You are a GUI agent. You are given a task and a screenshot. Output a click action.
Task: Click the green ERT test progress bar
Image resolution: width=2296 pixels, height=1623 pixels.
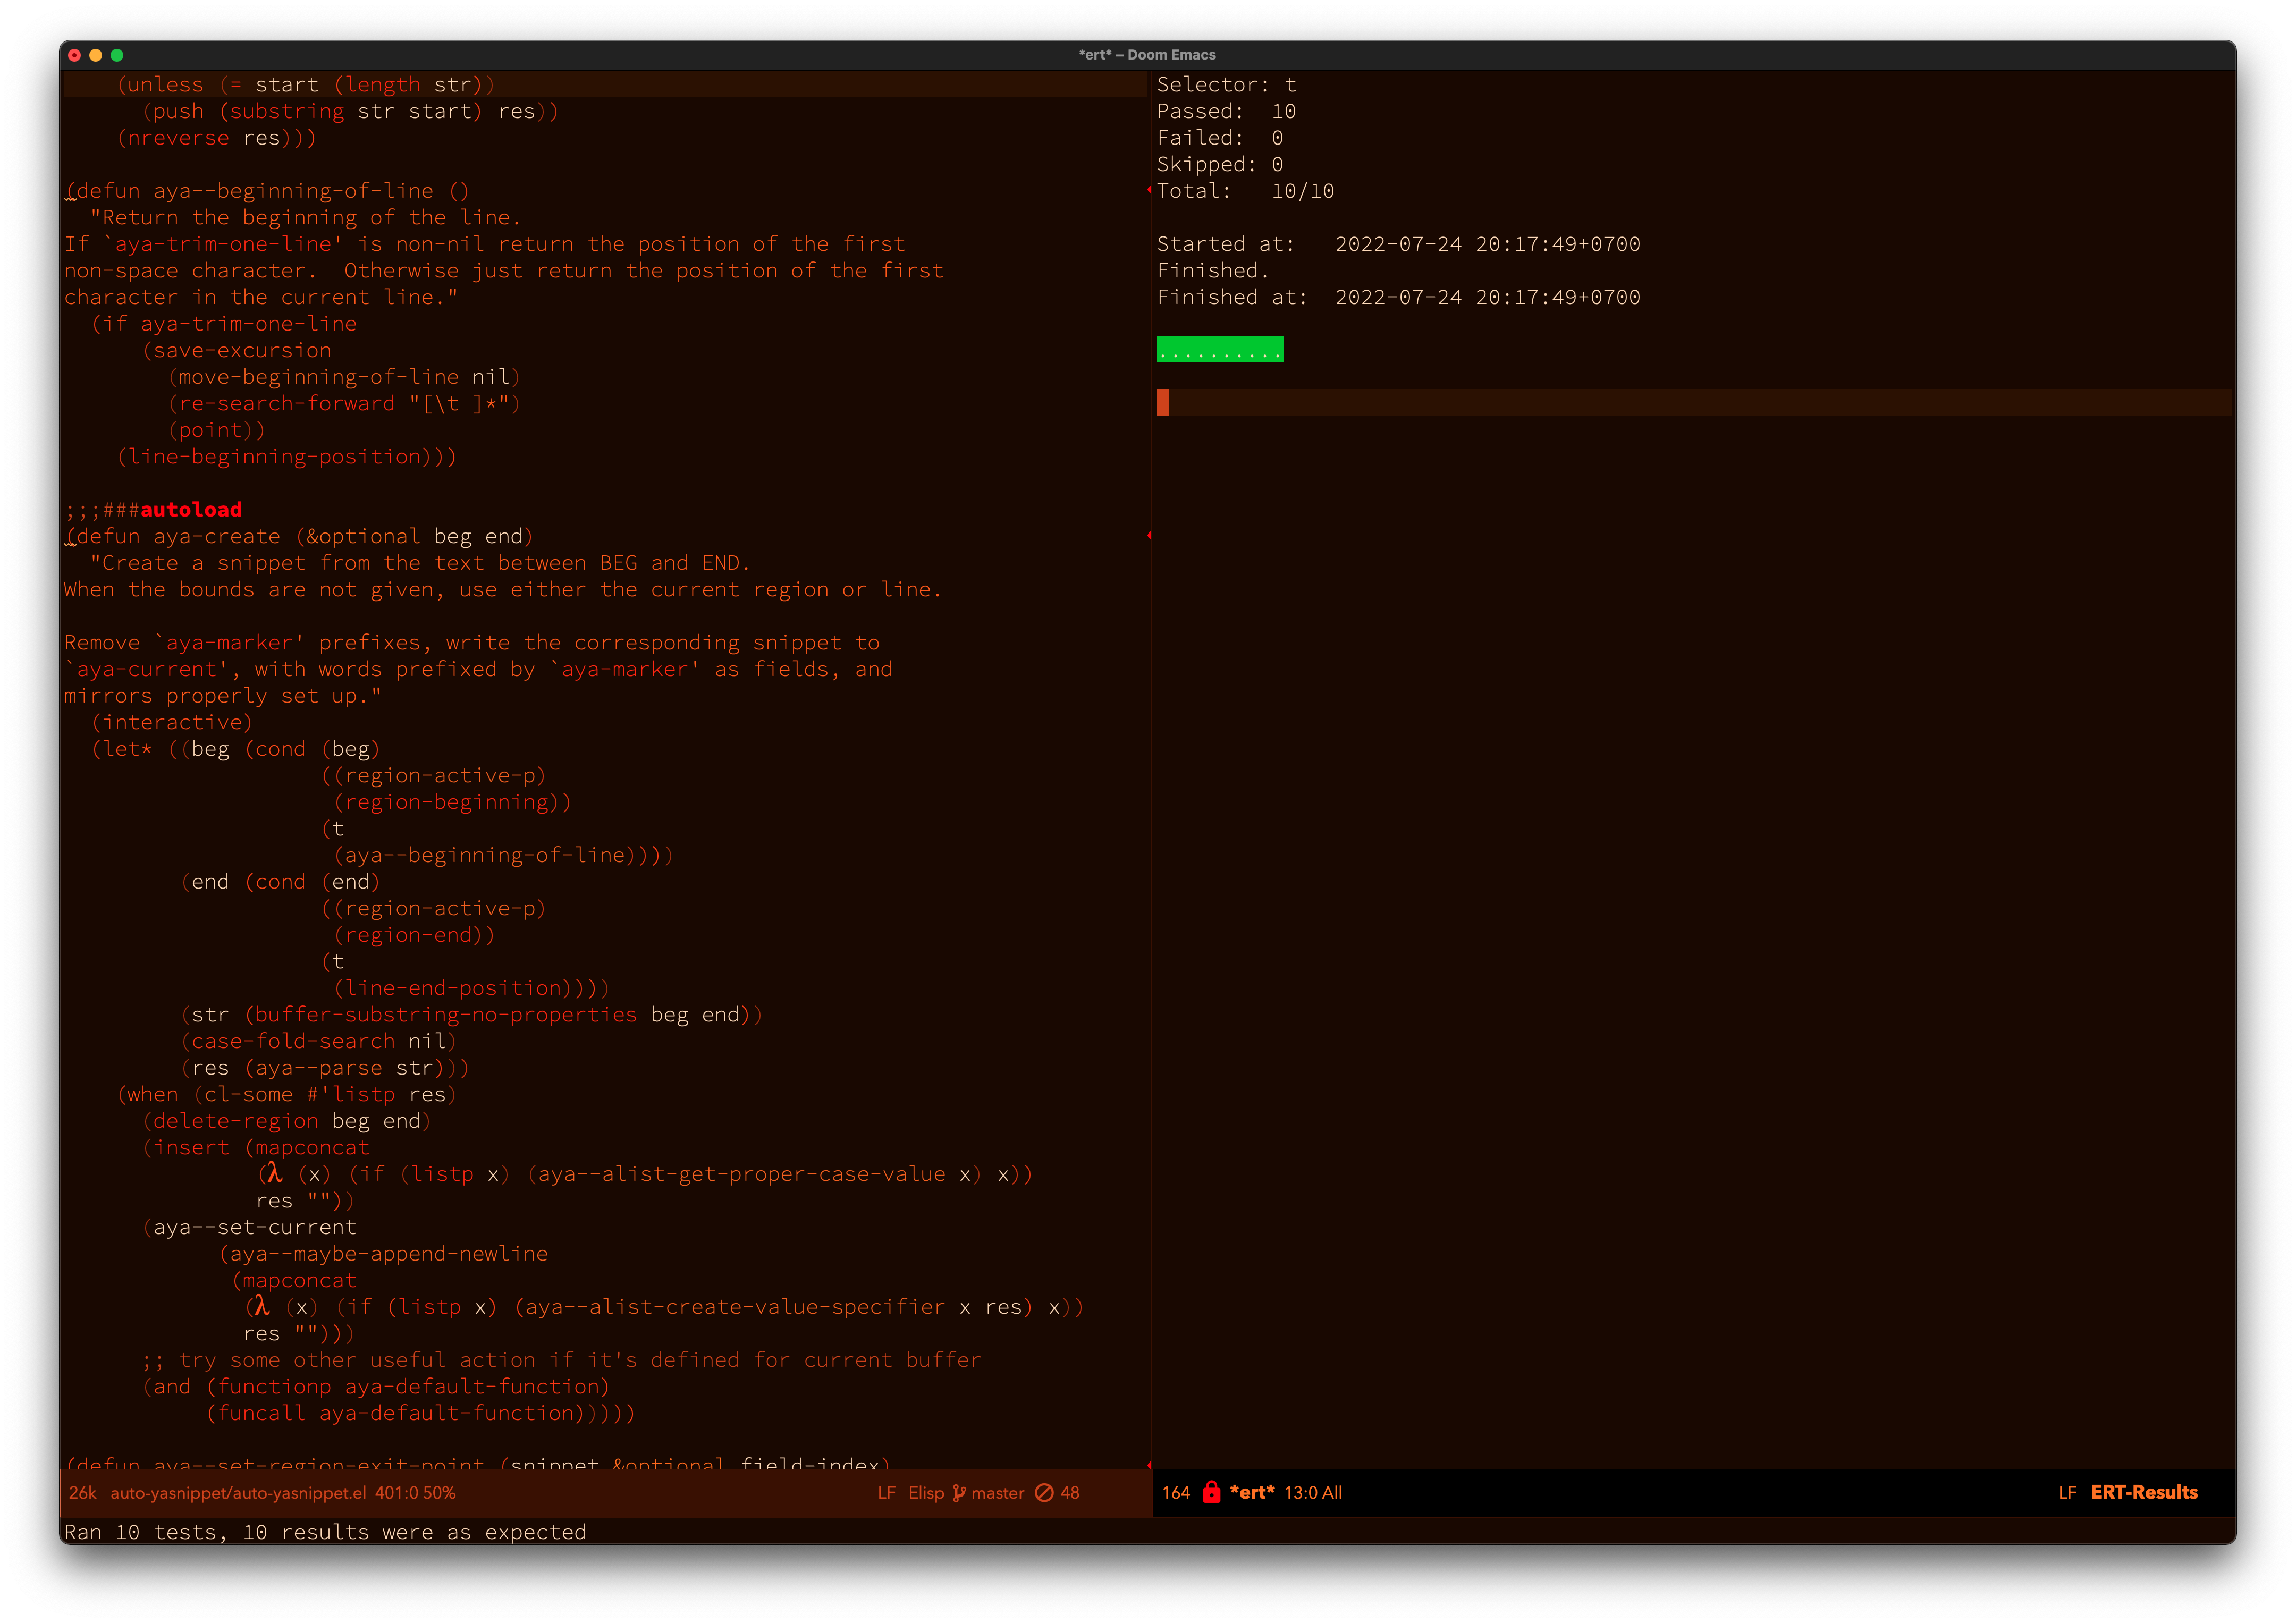[1219, 350]
